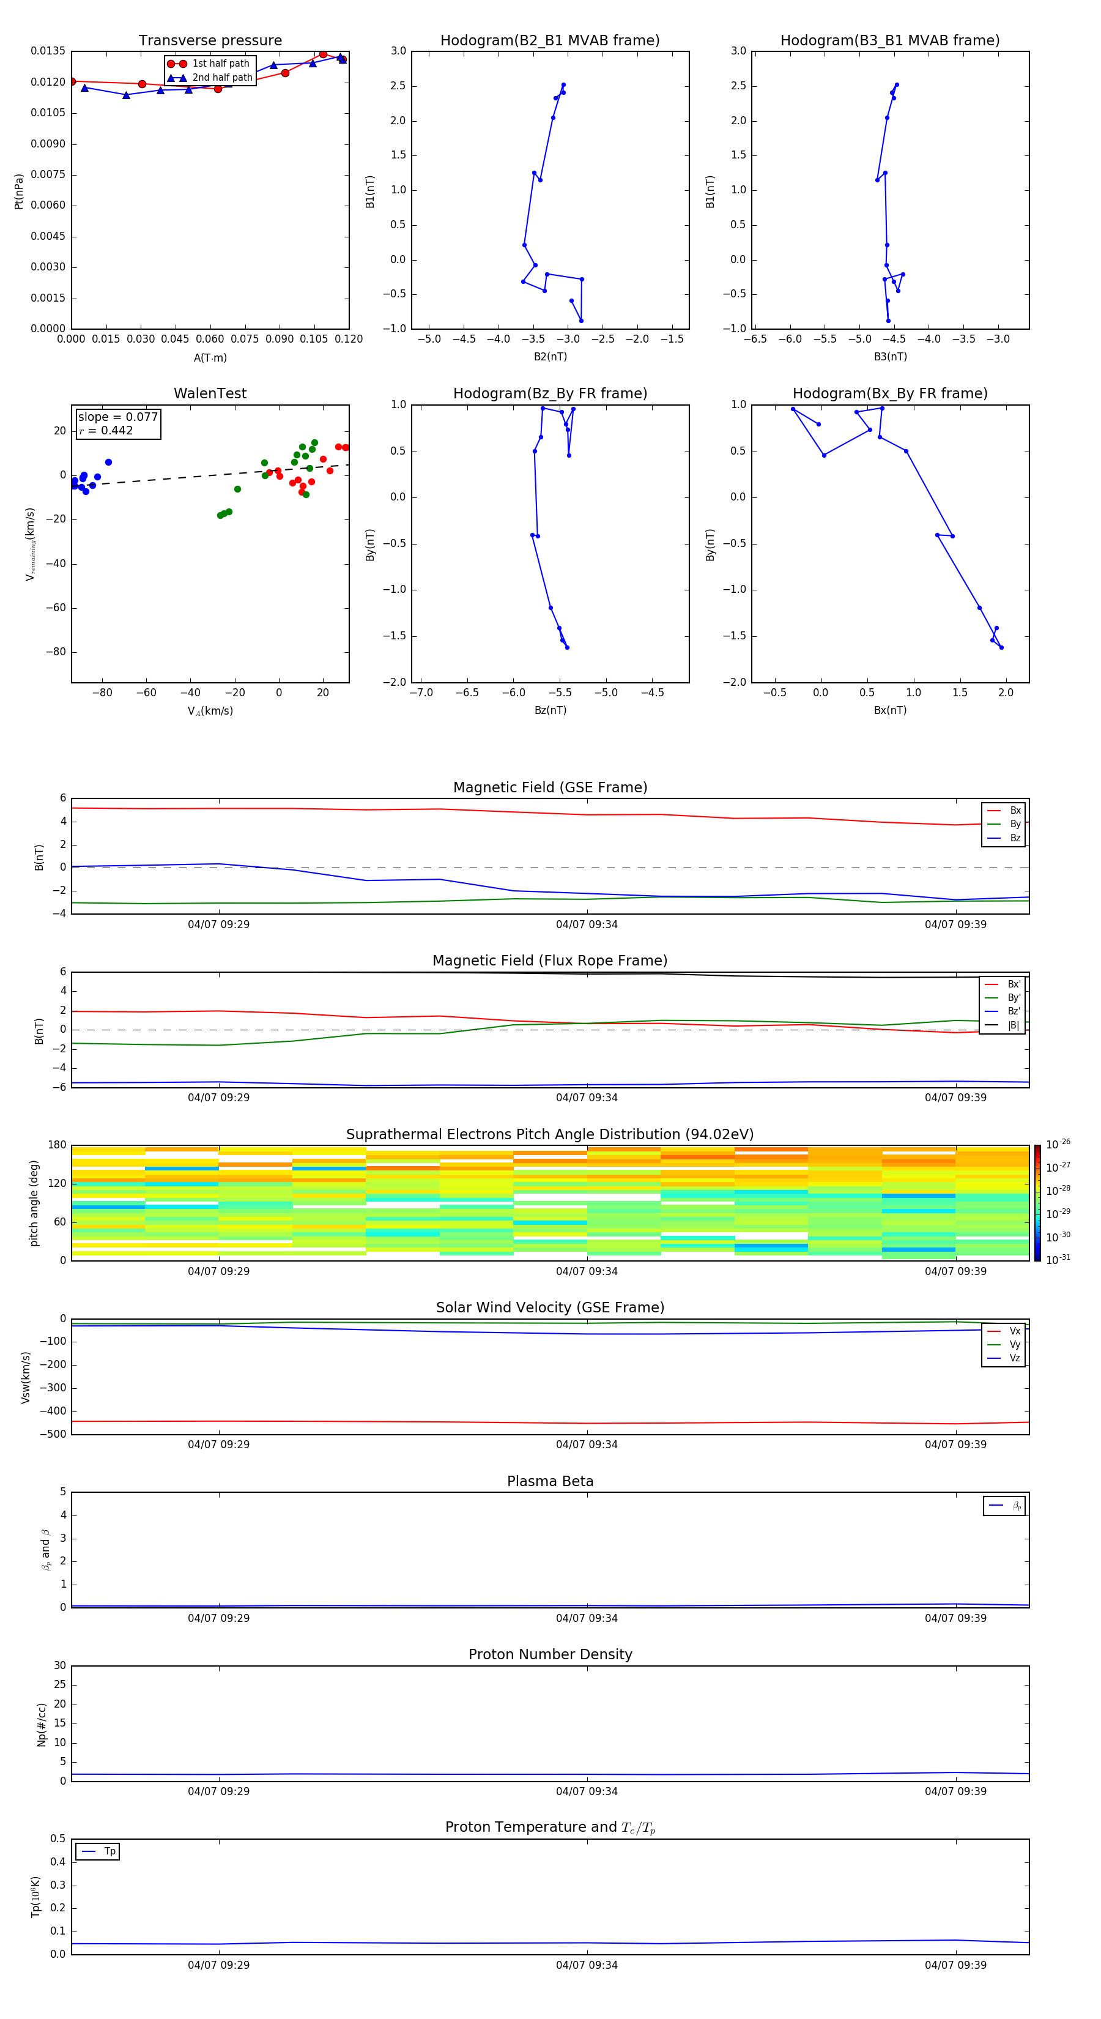Click the 'Solar Wind Velocity (GSE Frame)' title
Screen dimensions: 1101x2019
(550, 1308)
